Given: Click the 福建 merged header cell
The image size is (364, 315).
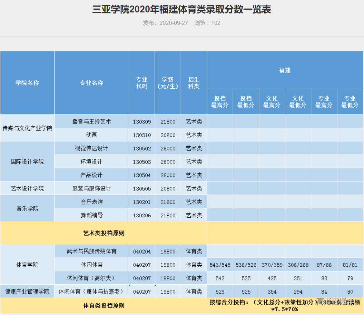Looking at the screenshot, I should coord(285,70).
